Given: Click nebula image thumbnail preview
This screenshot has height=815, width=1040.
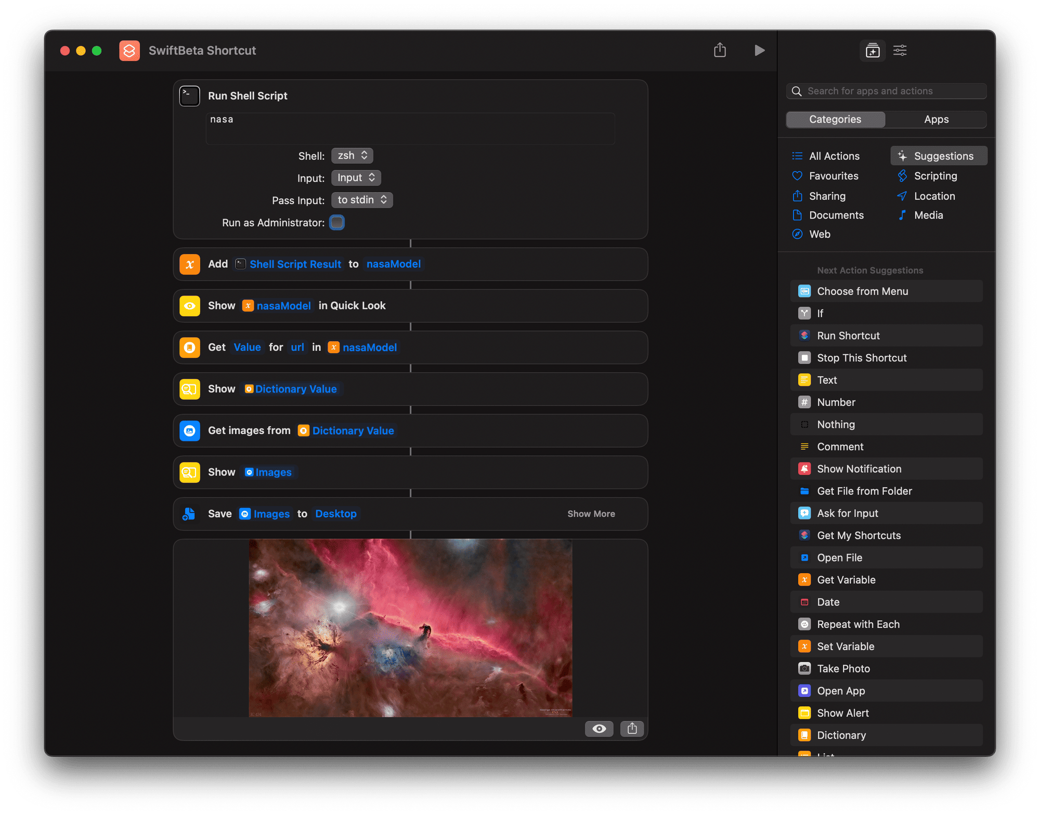Looking at the screenshot, I should pyautogui.click(x=412, y=628).
